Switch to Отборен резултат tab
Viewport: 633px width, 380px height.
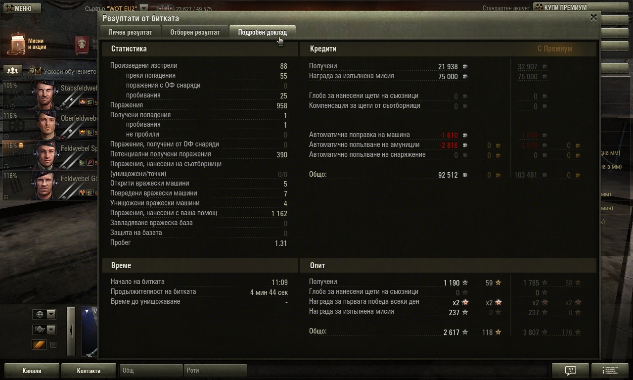[195, 32]
